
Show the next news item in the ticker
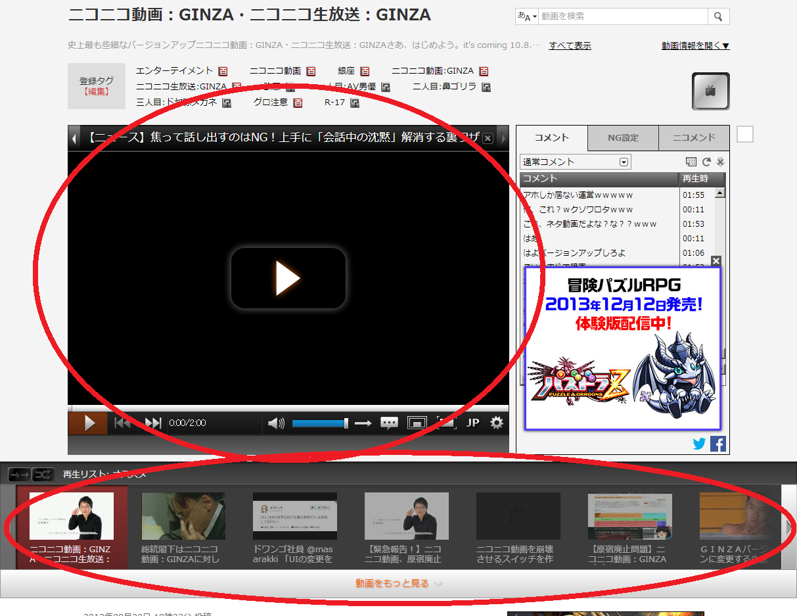(x=503, y=138)
